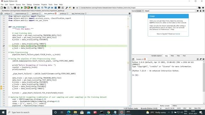This screenshot has width=205, height=115.
Task: Click the taskbar search box
Action: (x=29, y=112)
